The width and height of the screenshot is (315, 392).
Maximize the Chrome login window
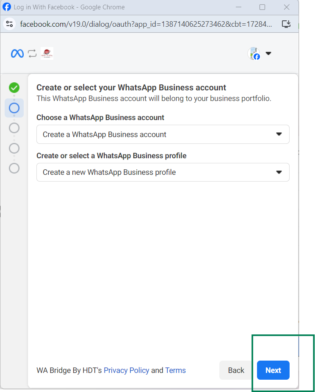[x=262, y=7]
